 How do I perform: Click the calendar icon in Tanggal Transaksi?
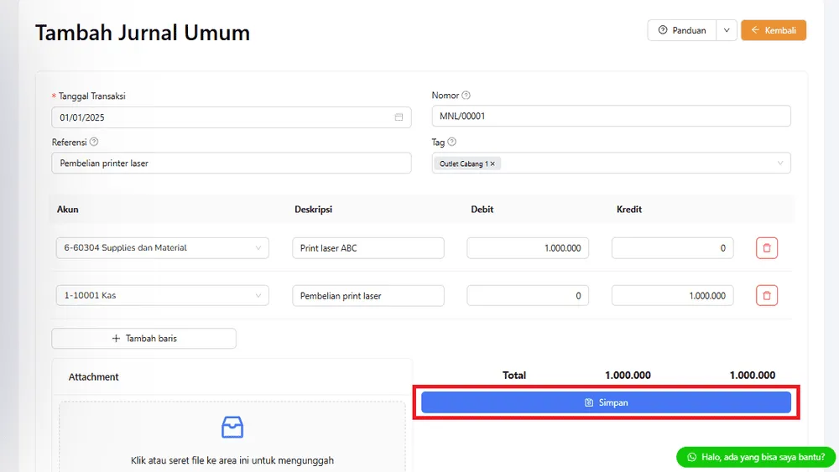click(x=399, y=117)
